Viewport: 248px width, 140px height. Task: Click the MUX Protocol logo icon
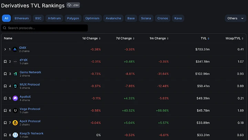15,86
